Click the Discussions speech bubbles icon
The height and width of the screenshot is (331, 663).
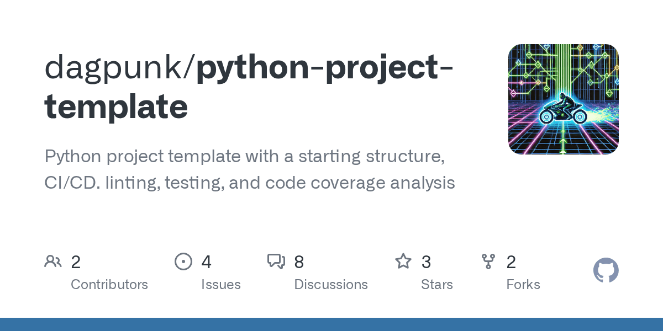276,261
